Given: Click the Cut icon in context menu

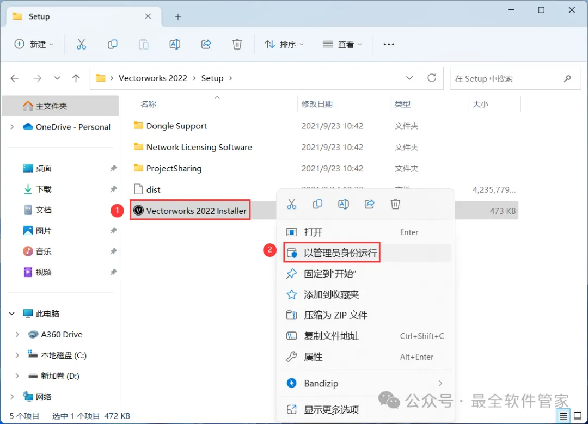Looking at the screenshot, I should pyautogui.click(x=291, y=204).
